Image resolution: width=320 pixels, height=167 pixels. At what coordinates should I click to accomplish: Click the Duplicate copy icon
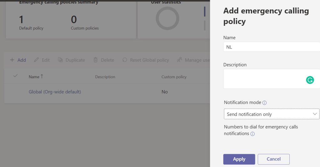pyautogui.click(x=60, y=60)
